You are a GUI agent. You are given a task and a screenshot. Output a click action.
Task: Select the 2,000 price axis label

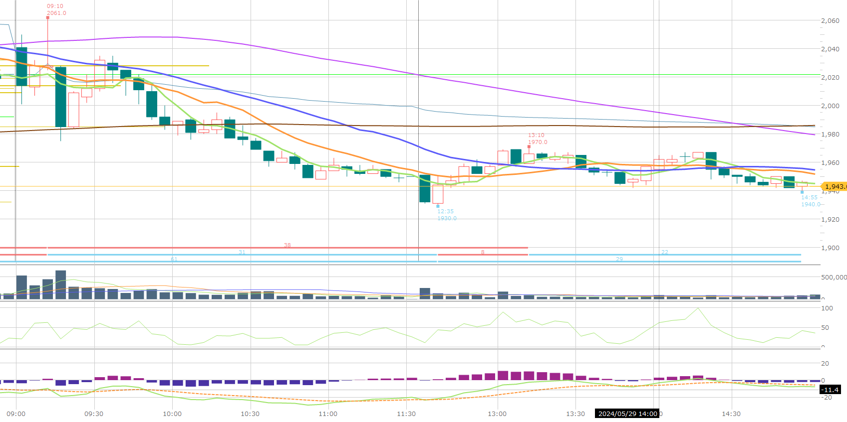[x=830, y=106]
